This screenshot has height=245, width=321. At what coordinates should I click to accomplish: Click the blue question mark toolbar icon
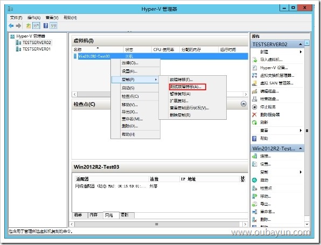tap(46, 26)
